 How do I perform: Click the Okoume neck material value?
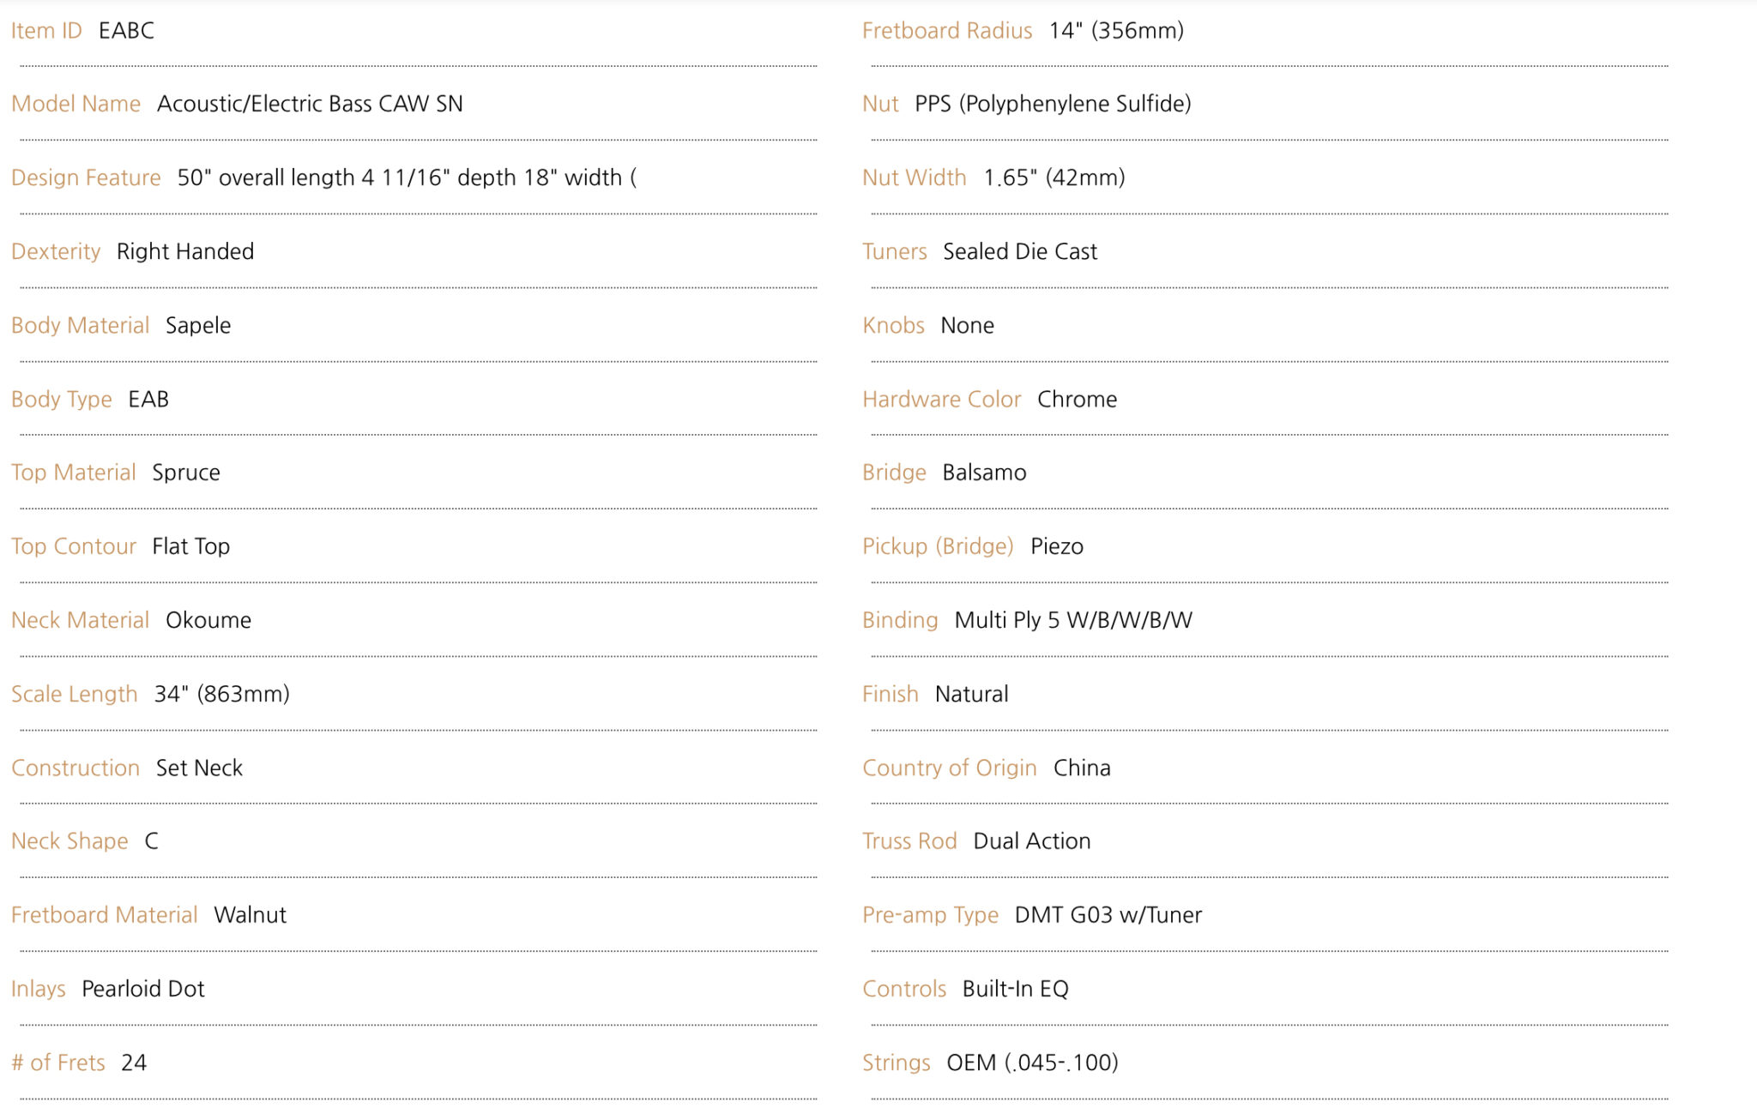point(208,620)
